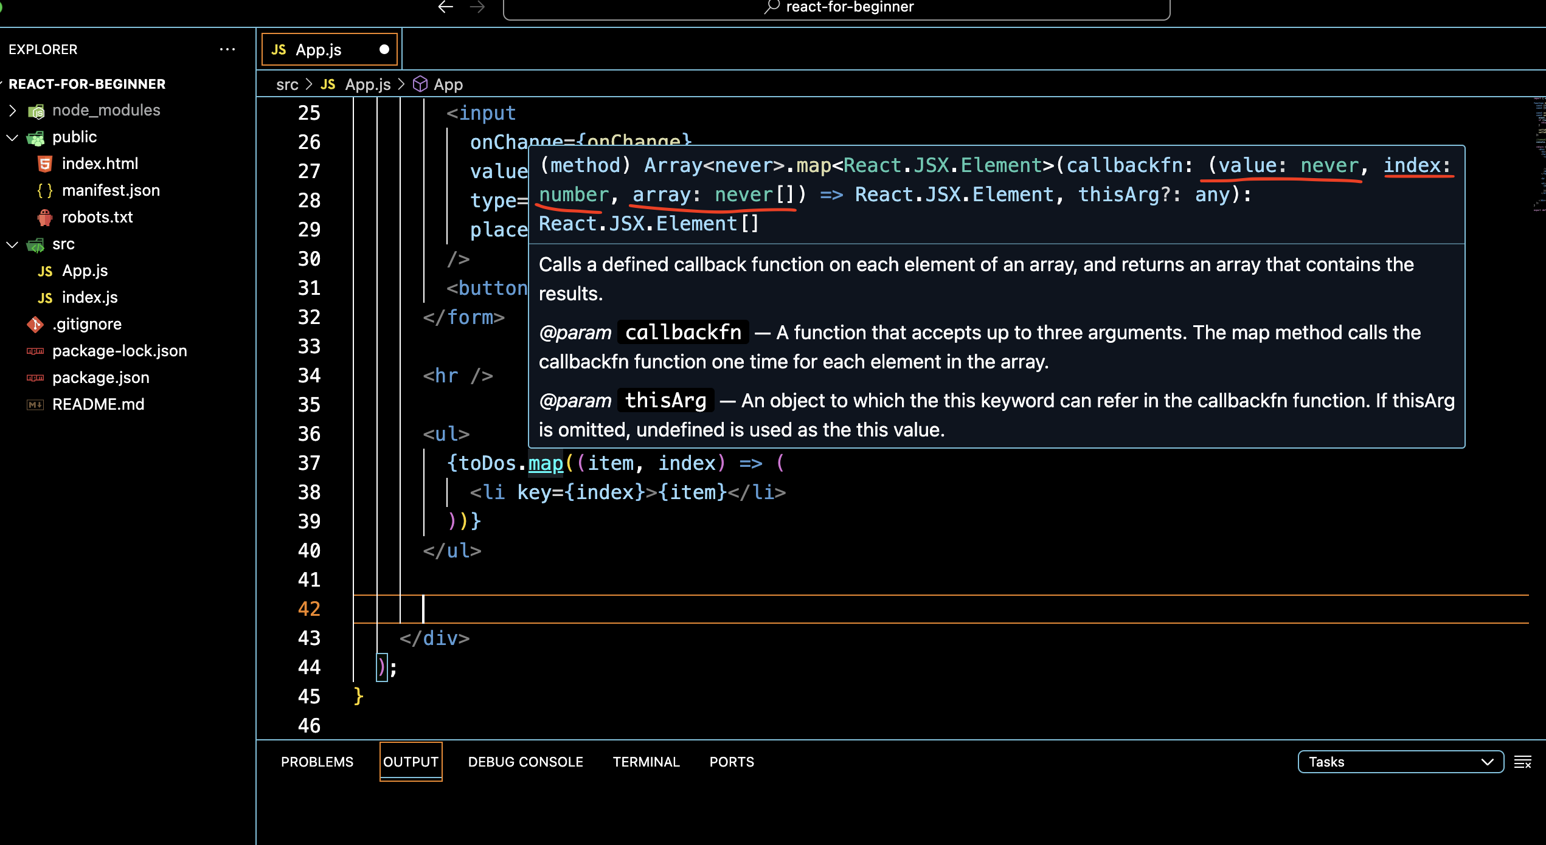Switch to the PROBLEMS panel tab

317,762
